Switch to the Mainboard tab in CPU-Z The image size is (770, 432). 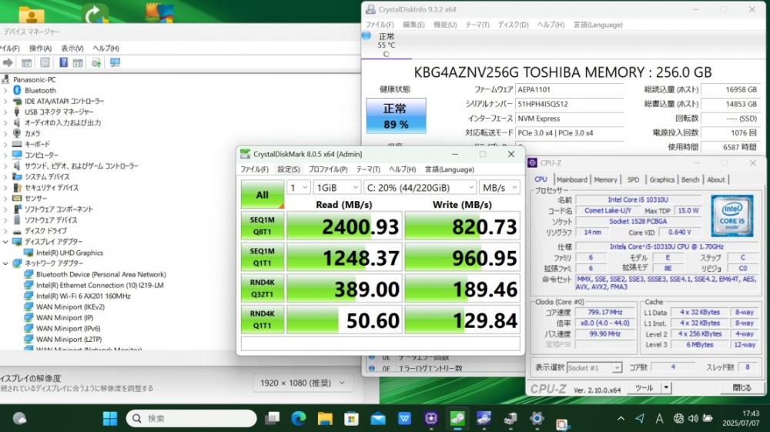571,179
